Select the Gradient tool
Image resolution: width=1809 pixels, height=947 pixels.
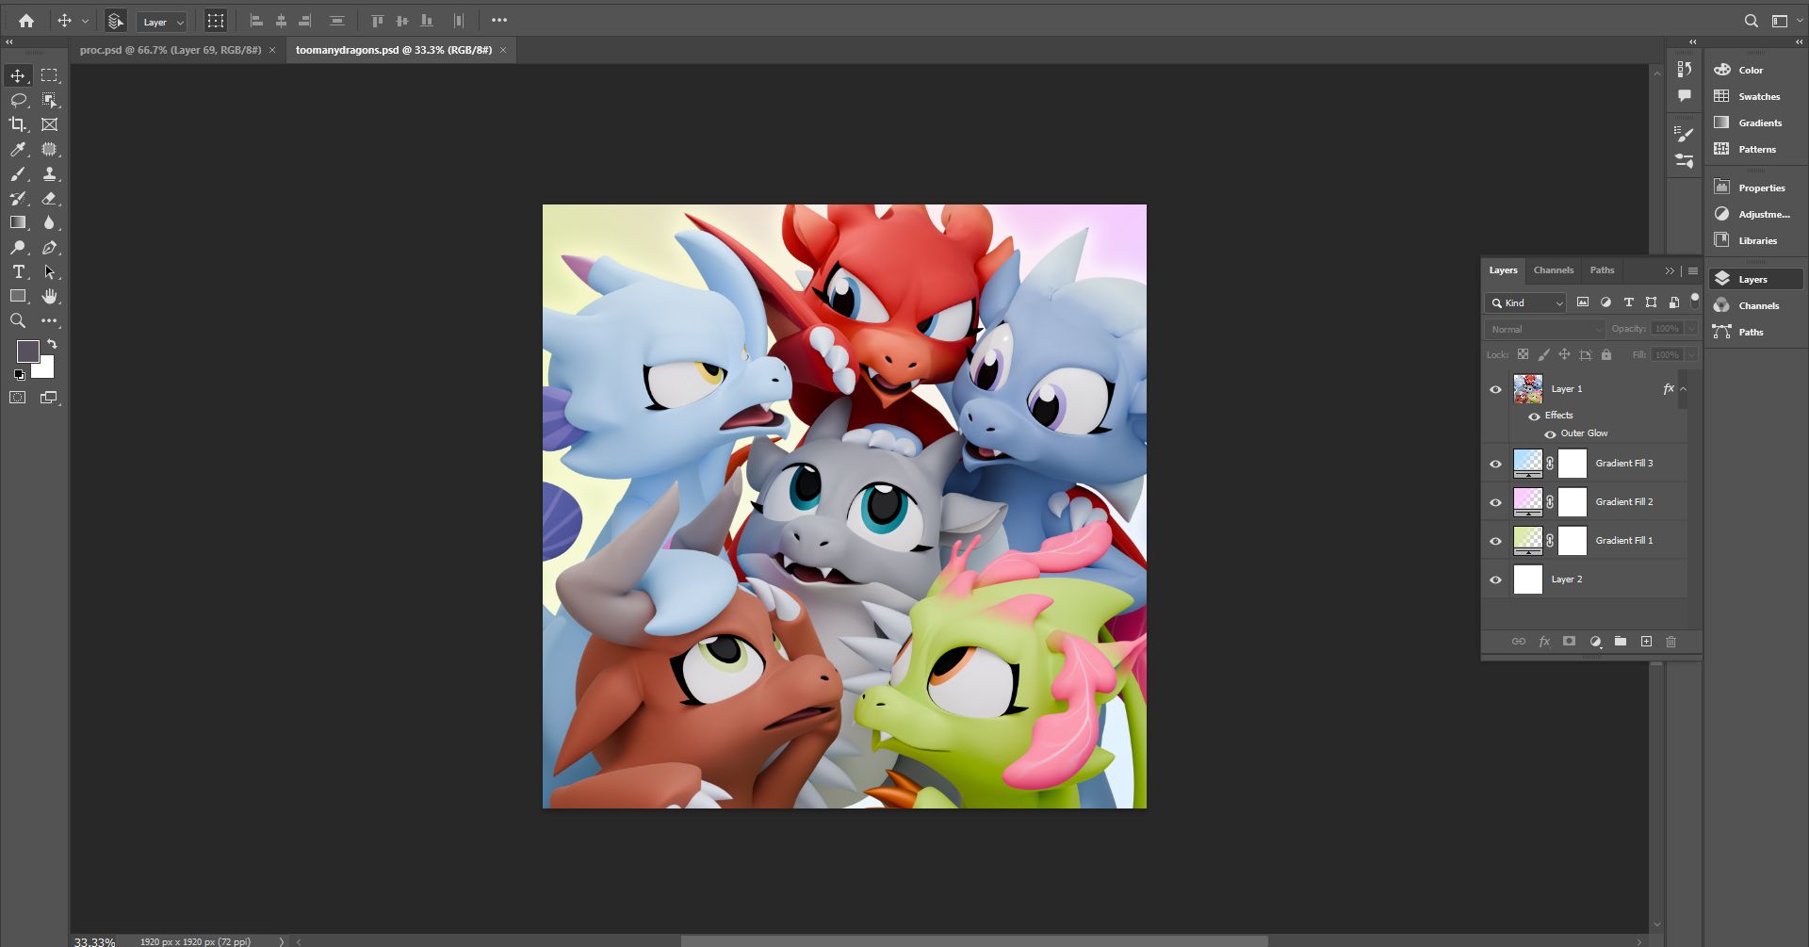pyautogui.click(x=18, y=223)
